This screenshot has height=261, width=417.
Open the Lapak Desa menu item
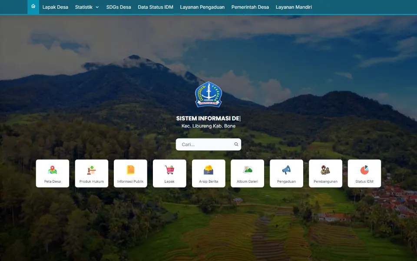click(x=55, y=7)
